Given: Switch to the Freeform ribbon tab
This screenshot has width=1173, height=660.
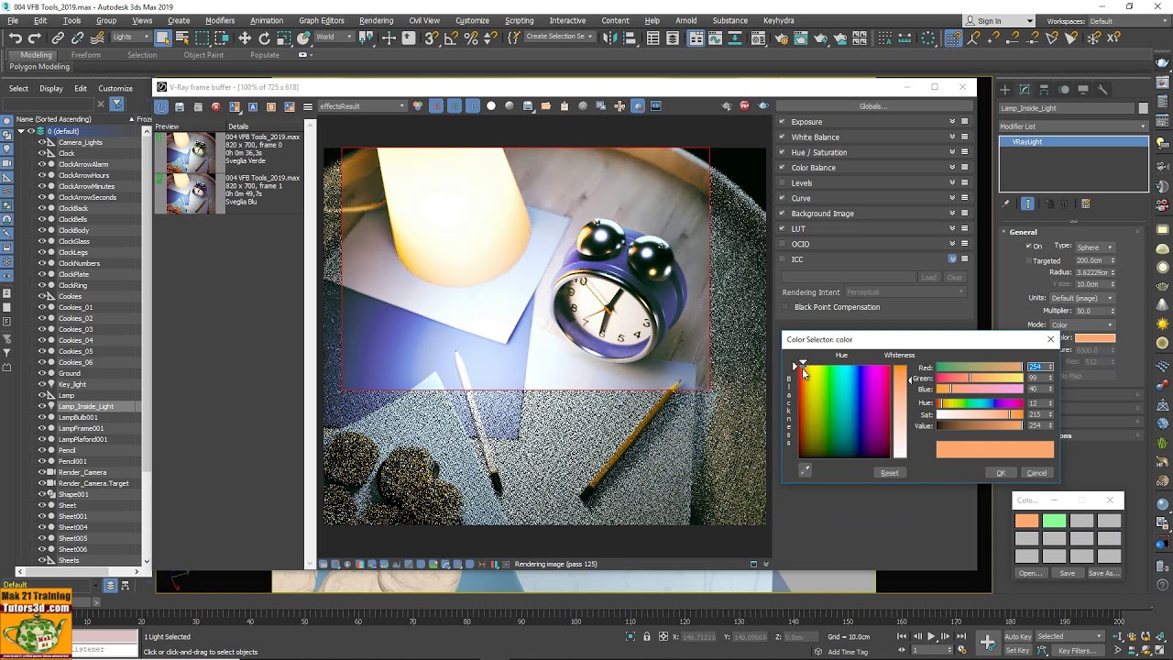Looking at the screenshot, I should tap(86, 55).
